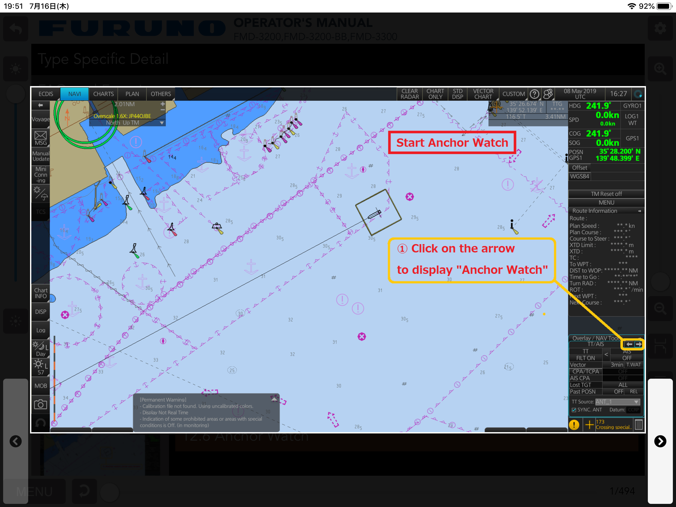Toggle the T.WAT vector mode

point(634,365)
